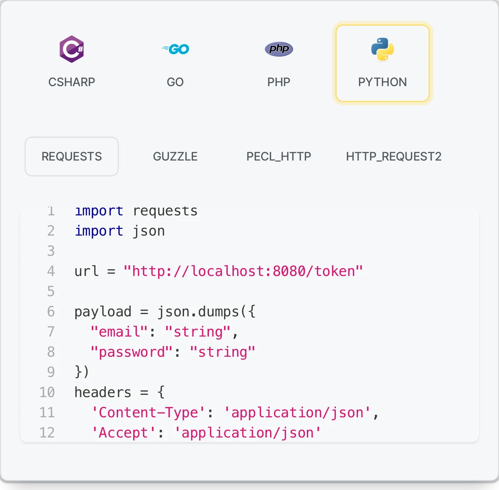
Task: Click the CSHARP label text
Action: click(x=72, y=82)
